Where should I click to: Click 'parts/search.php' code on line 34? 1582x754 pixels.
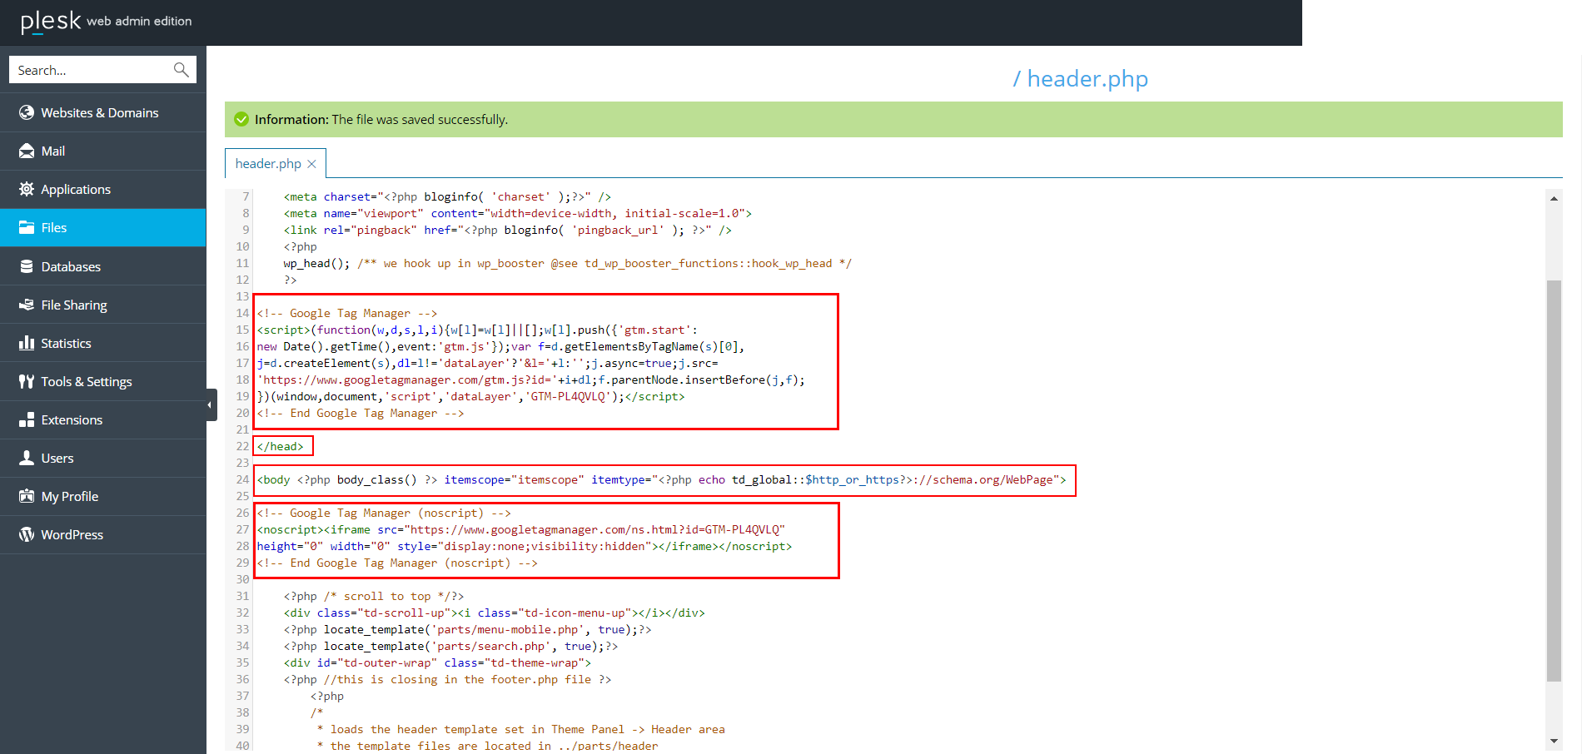(491, 646)
